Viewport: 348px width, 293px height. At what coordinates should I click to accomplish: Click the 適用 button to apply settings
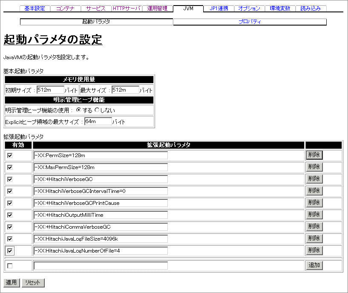pos(11,282)
